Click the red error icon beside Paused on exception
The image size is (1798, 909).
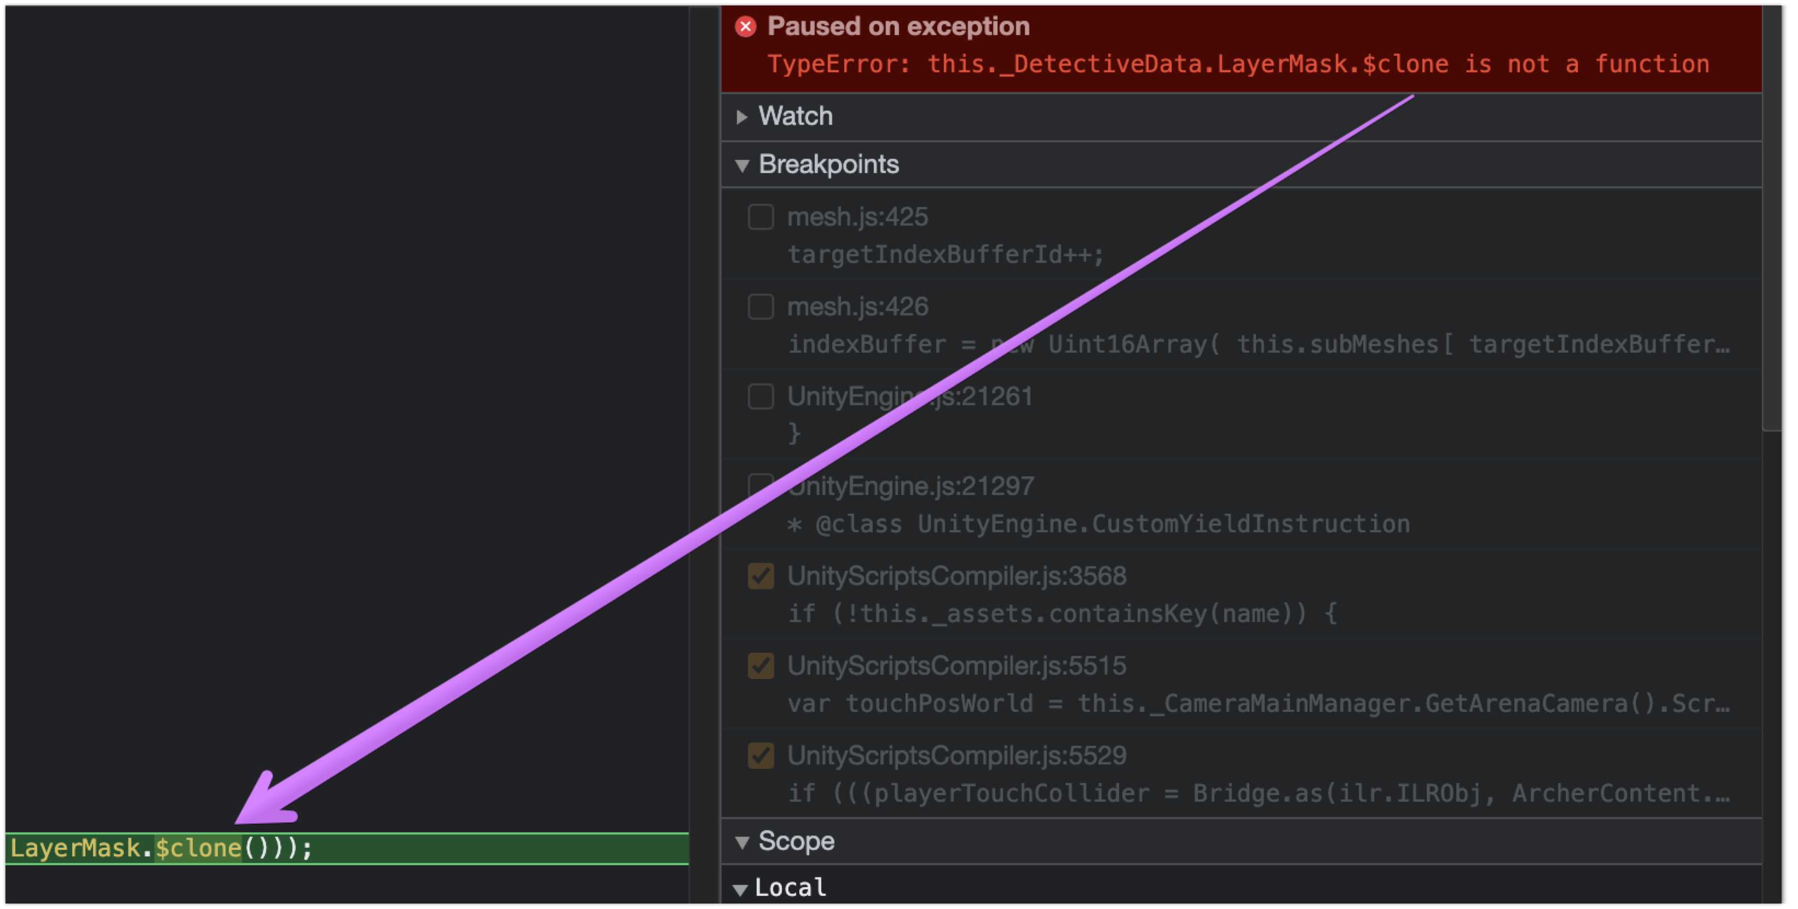point(746,26)
